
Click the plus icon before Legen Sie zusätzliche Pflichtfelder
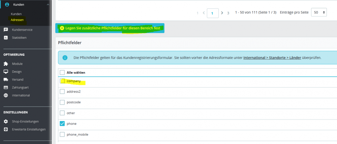click(62, 28)
